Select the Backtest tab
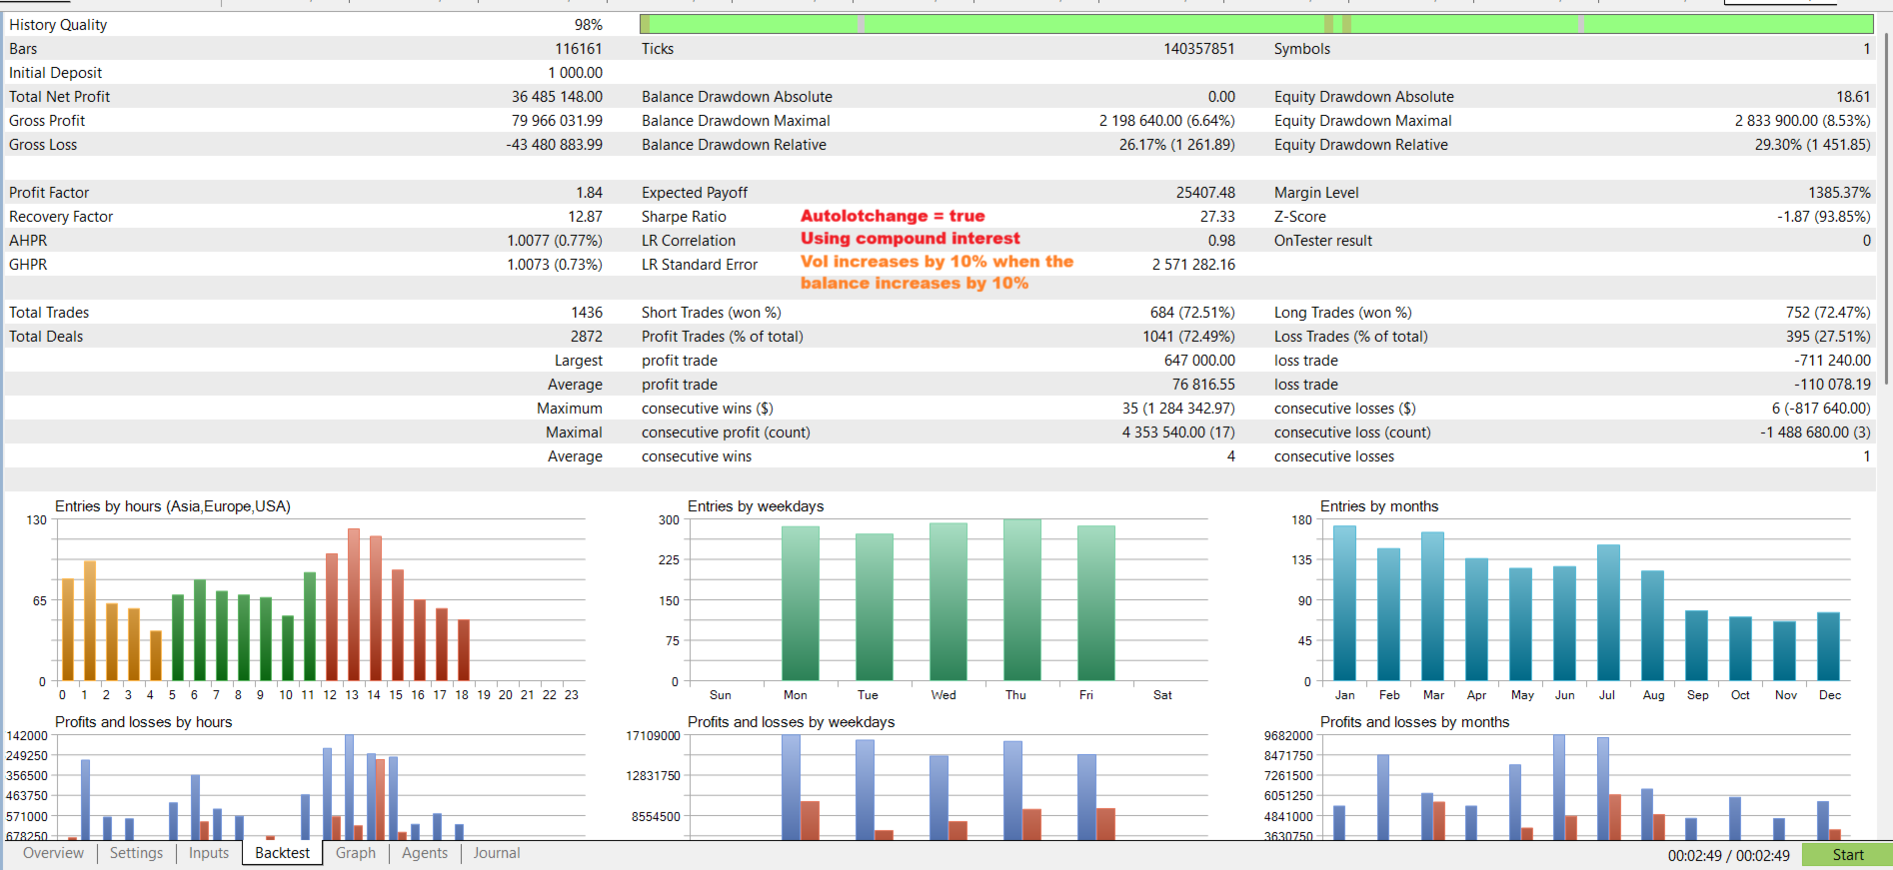This screenshot has width=1893, height=870. pyautogui.click(x=282, y=853)
